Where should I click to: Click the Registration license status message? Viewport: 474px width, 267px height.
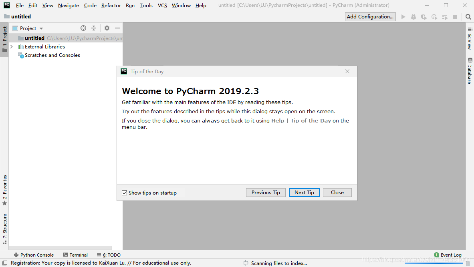(101, 263)
